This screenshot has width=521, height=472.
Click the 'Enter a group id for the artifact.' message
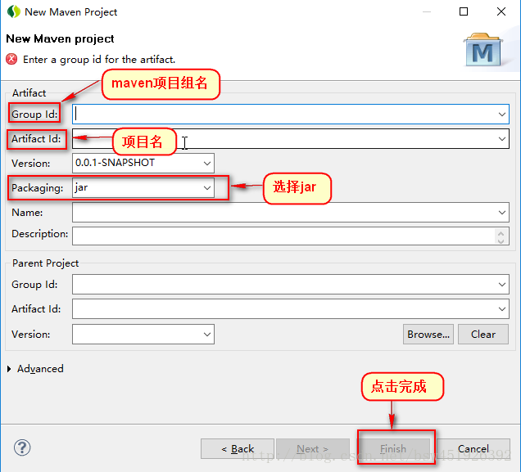[x=99, y=60]
